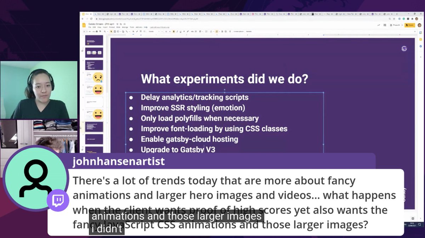Click the Paint format icon
The image size is (425, 238).
point(100,32)
